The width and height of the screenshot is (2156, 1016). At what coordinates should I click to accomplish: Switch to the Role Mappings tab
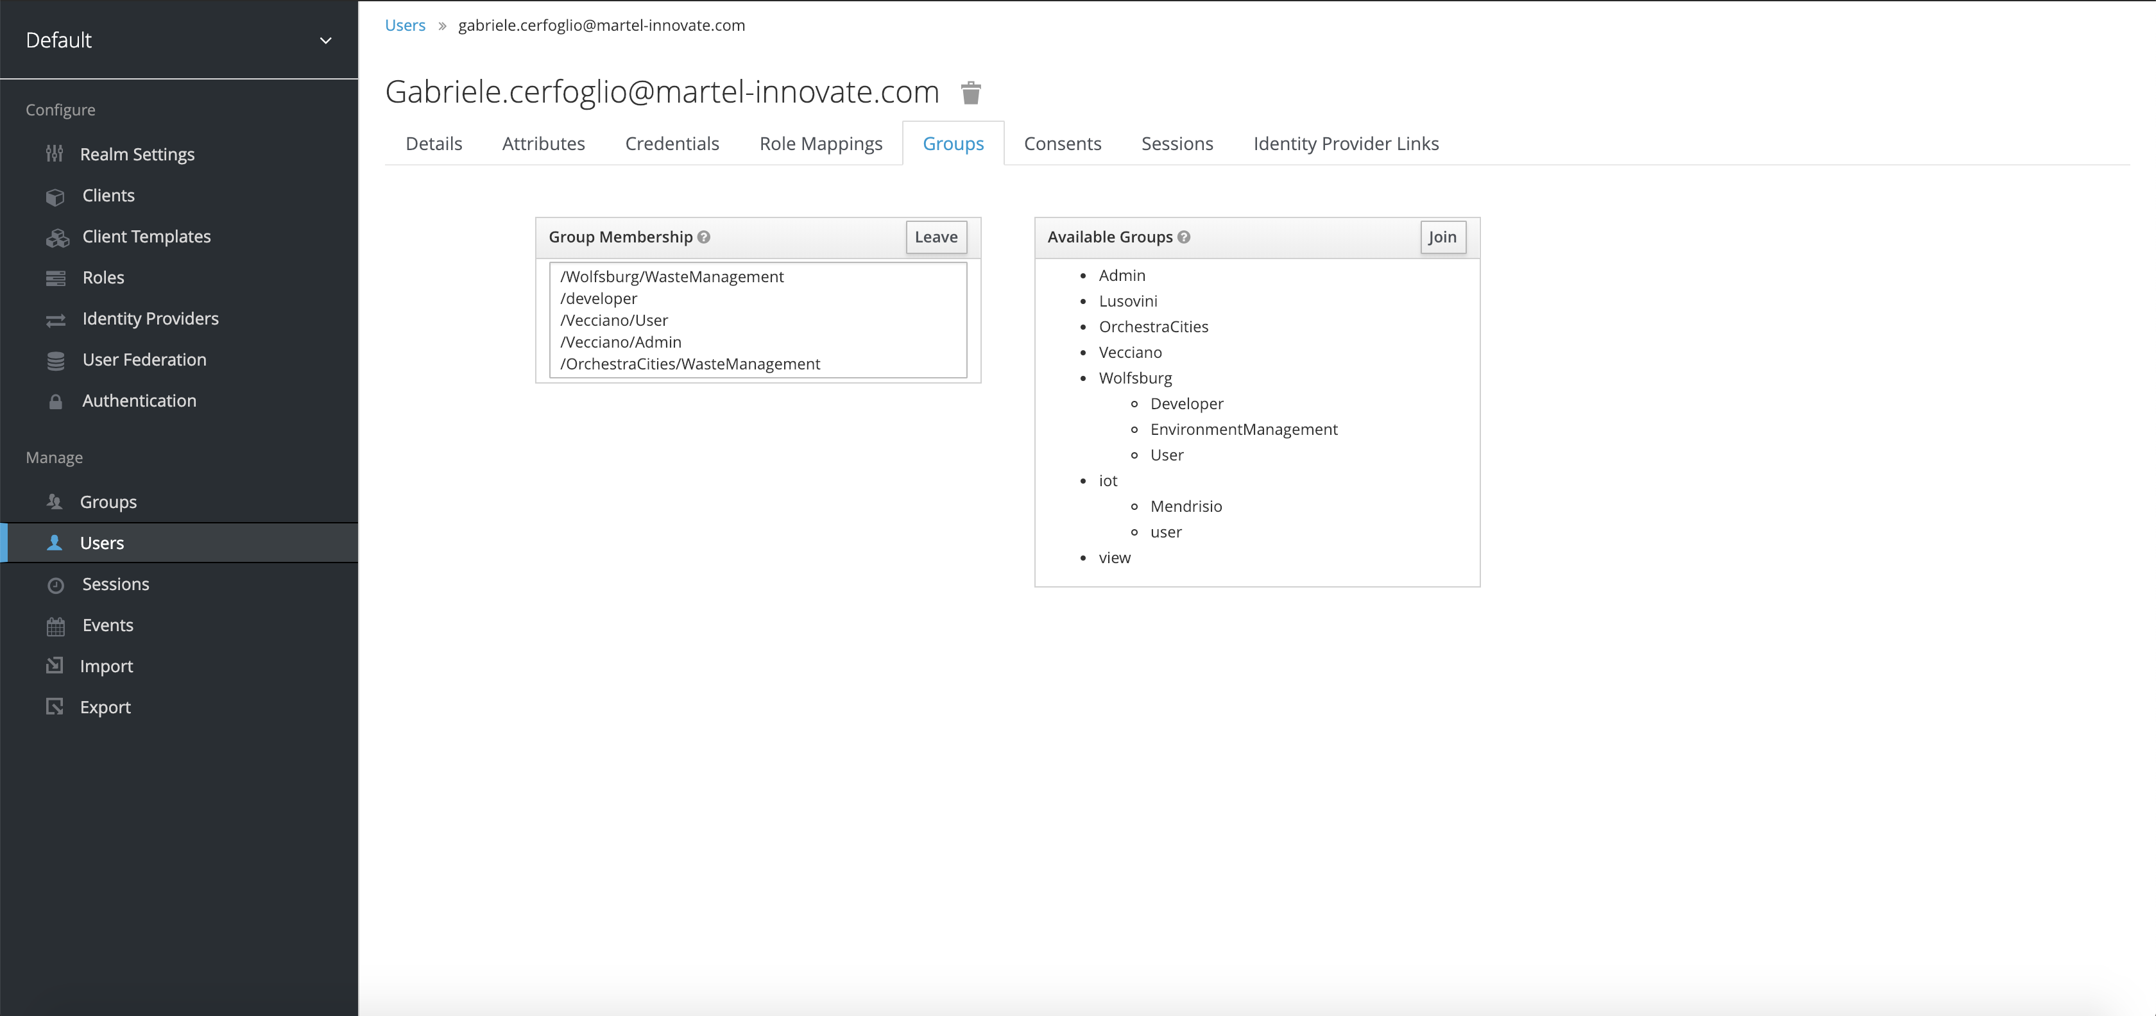click(x=820, y=144)
